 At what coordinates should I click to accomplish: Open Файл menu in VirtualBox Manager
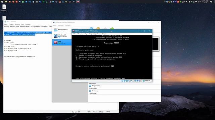(x=55, y=25)
